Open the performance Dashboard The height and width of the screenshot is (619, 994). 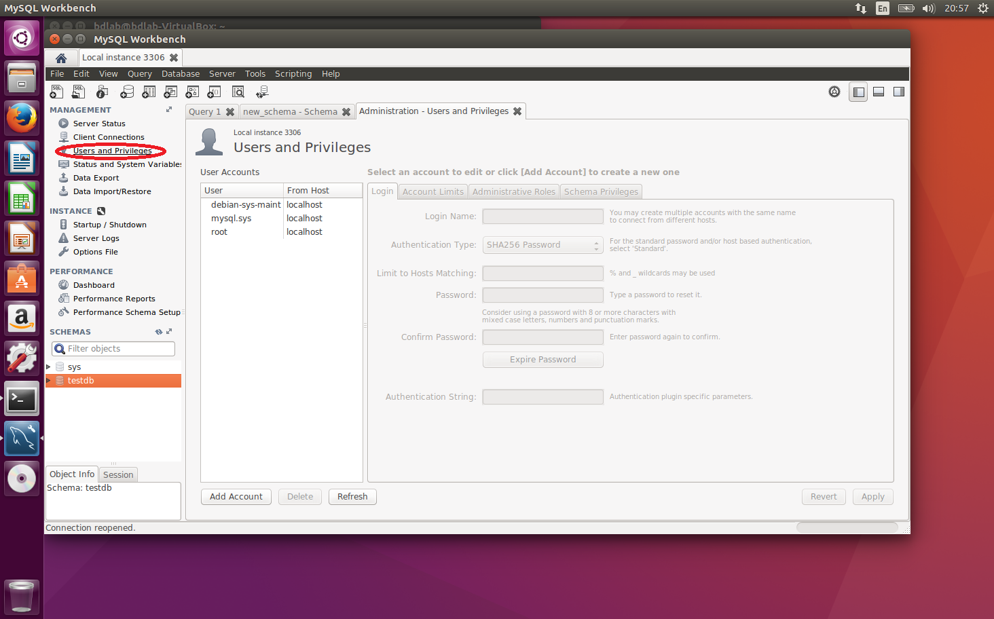tap(94, 285)
